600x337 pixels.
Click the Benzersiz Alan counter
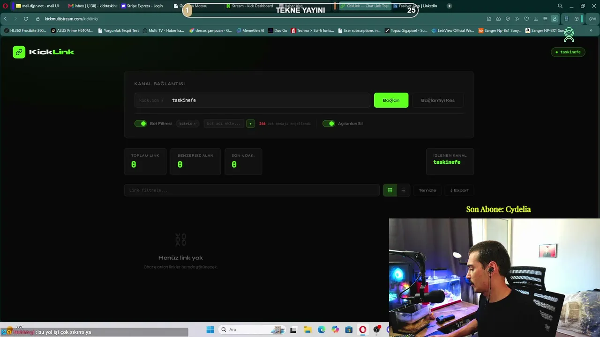coord(195,161)
